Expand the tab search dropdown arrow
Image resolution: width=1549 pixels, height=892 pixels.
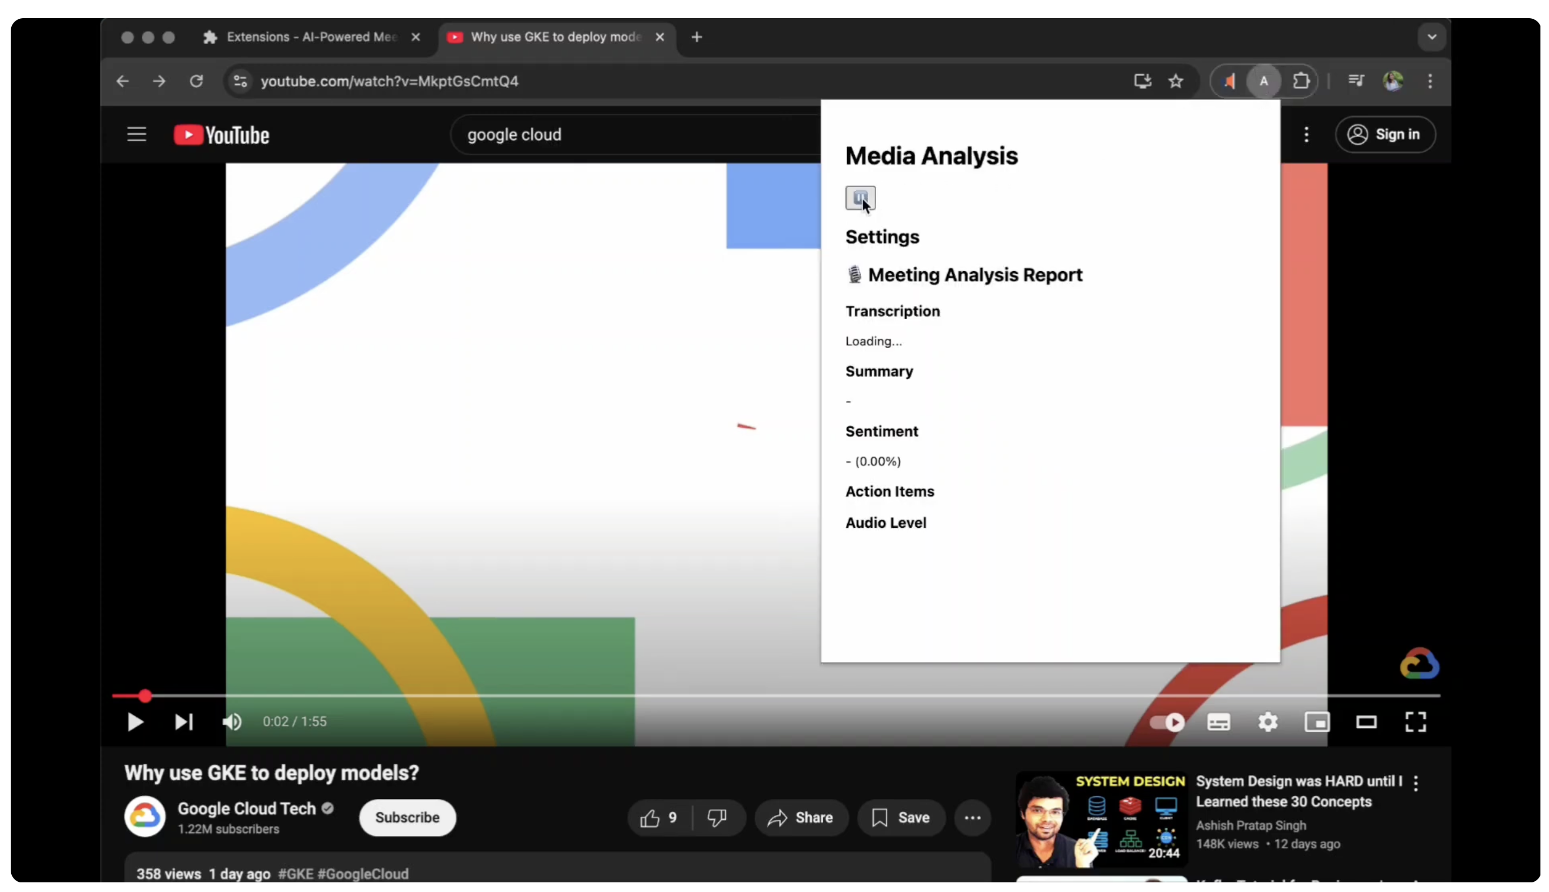1431,37
